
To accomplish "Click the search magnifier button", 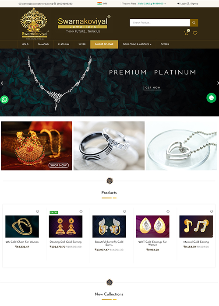I will click(194, 23).
